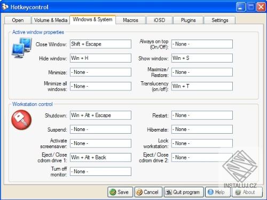
Task: Click the Workstation control group label
Action: click(x=33, y=104)
